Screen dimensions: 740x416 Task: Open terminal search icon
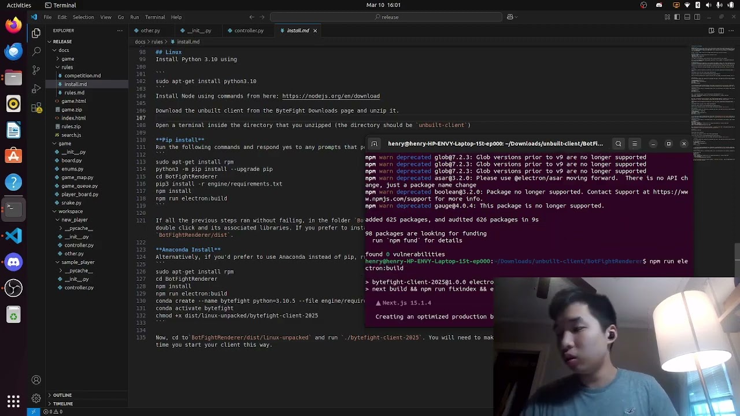(618, 144)
